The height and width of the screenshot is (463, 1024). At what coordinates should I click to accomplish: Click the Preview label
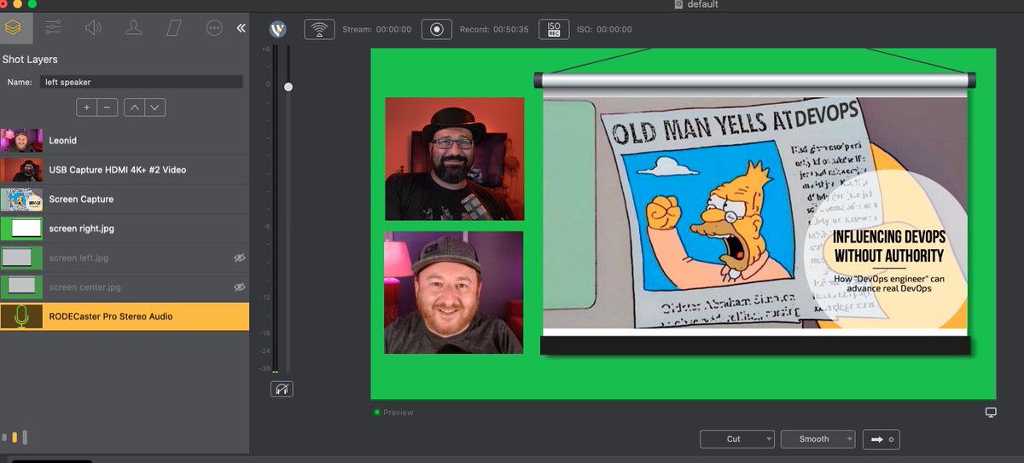pyautogui.click(x=398, y=413)
